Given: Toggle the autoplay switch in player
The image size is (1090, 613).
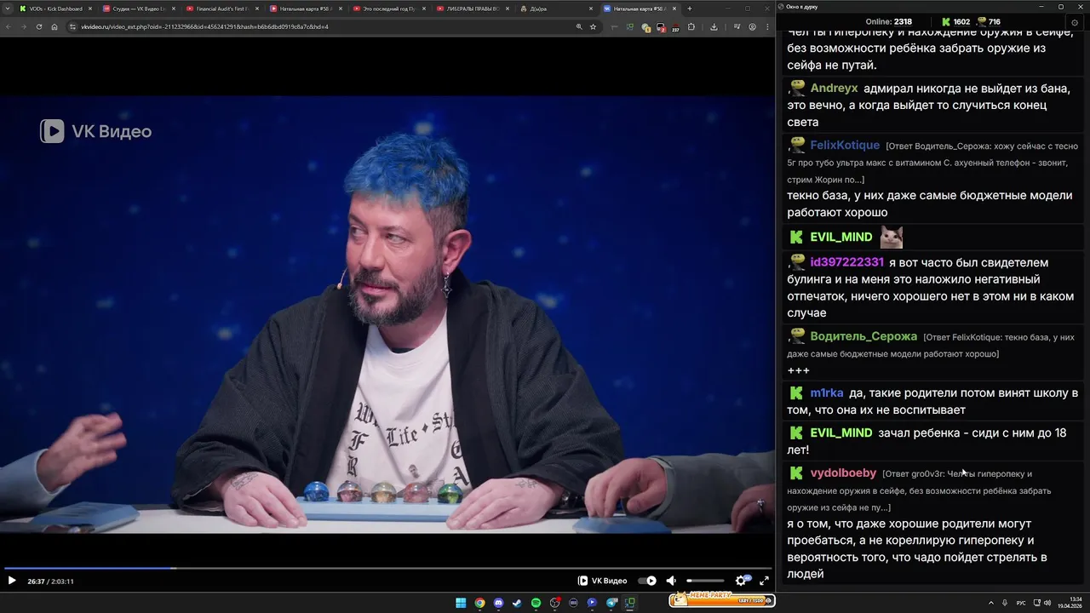Looking at the screenshot, I should click(647, 581).
